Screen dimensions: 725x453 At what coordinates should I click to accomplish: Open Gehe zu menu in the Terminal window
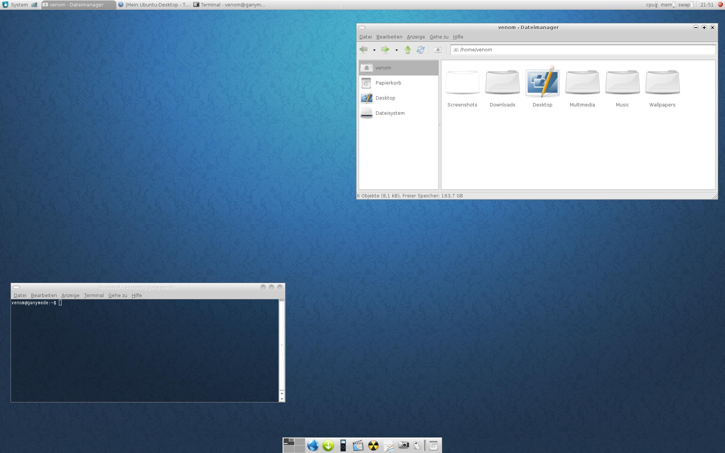[117, 295]
